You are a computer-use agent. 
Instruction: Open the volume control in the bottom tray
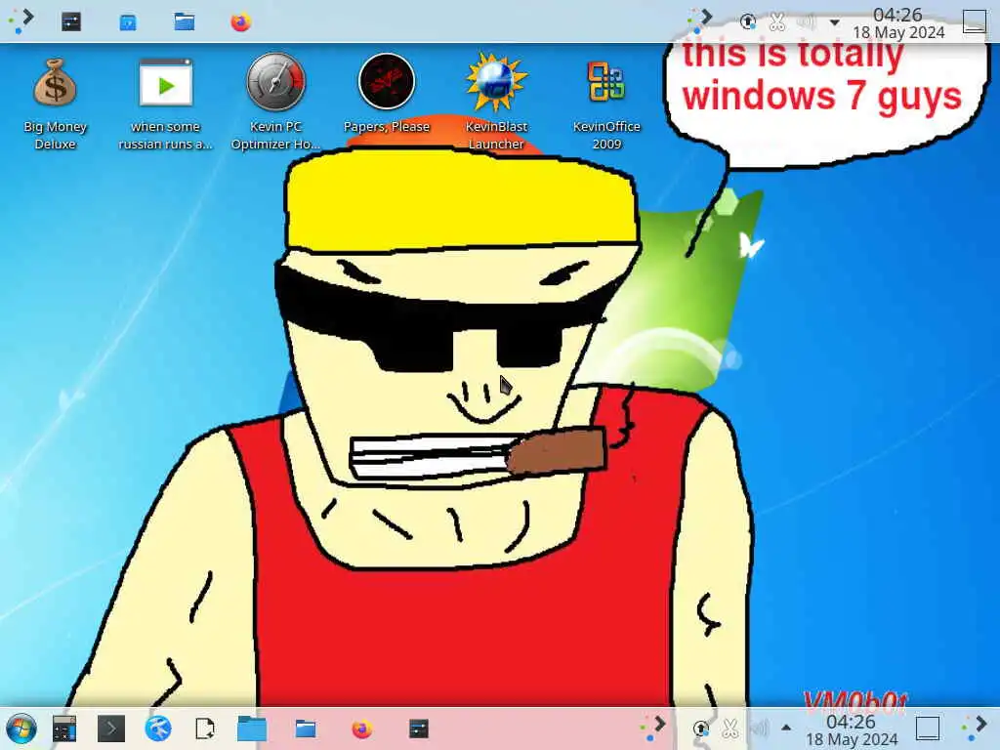point(759,729)
